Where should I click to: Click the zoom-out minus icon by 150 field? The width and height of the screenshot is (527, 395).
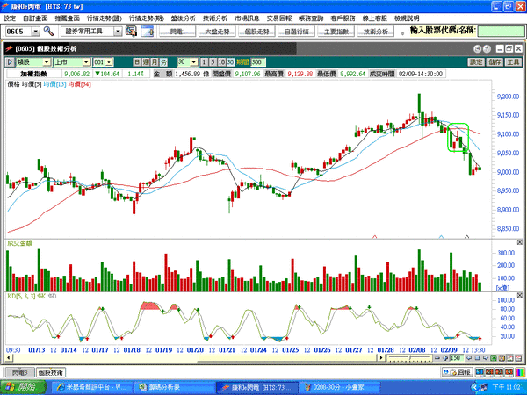(x=437, y=358)
